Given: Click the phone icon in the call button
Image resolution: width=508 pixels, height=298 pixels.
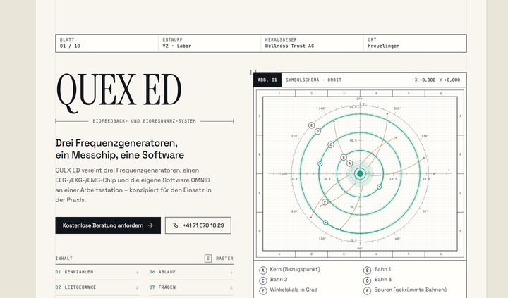Looking at the screenshot, I should click(175, 225).
